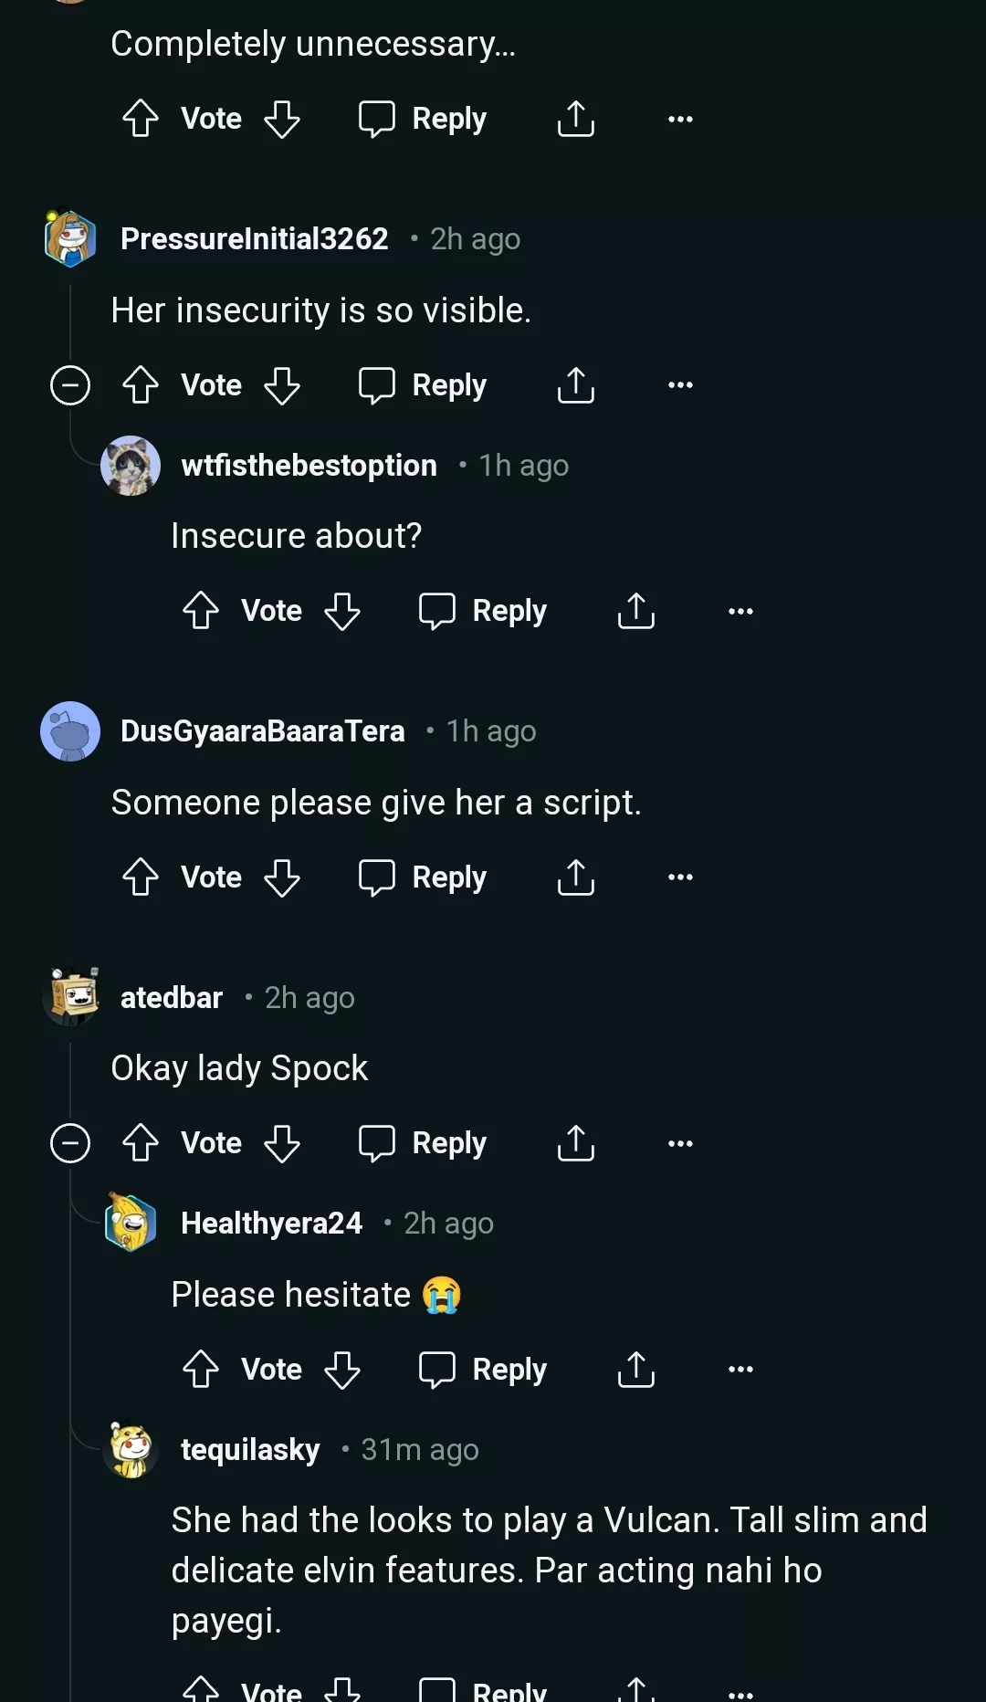
Task: Tap wtfisthebestoption's cat avatar
Action: pos(130,466)
